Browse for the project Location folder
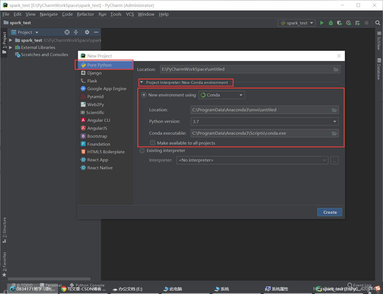 [x=336, y=69]
